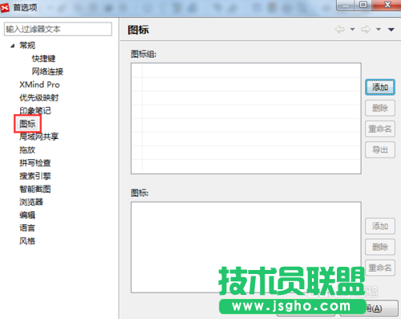The image size is (401, 319).
Task: Click the filter text input field
Action: [58, 29]
